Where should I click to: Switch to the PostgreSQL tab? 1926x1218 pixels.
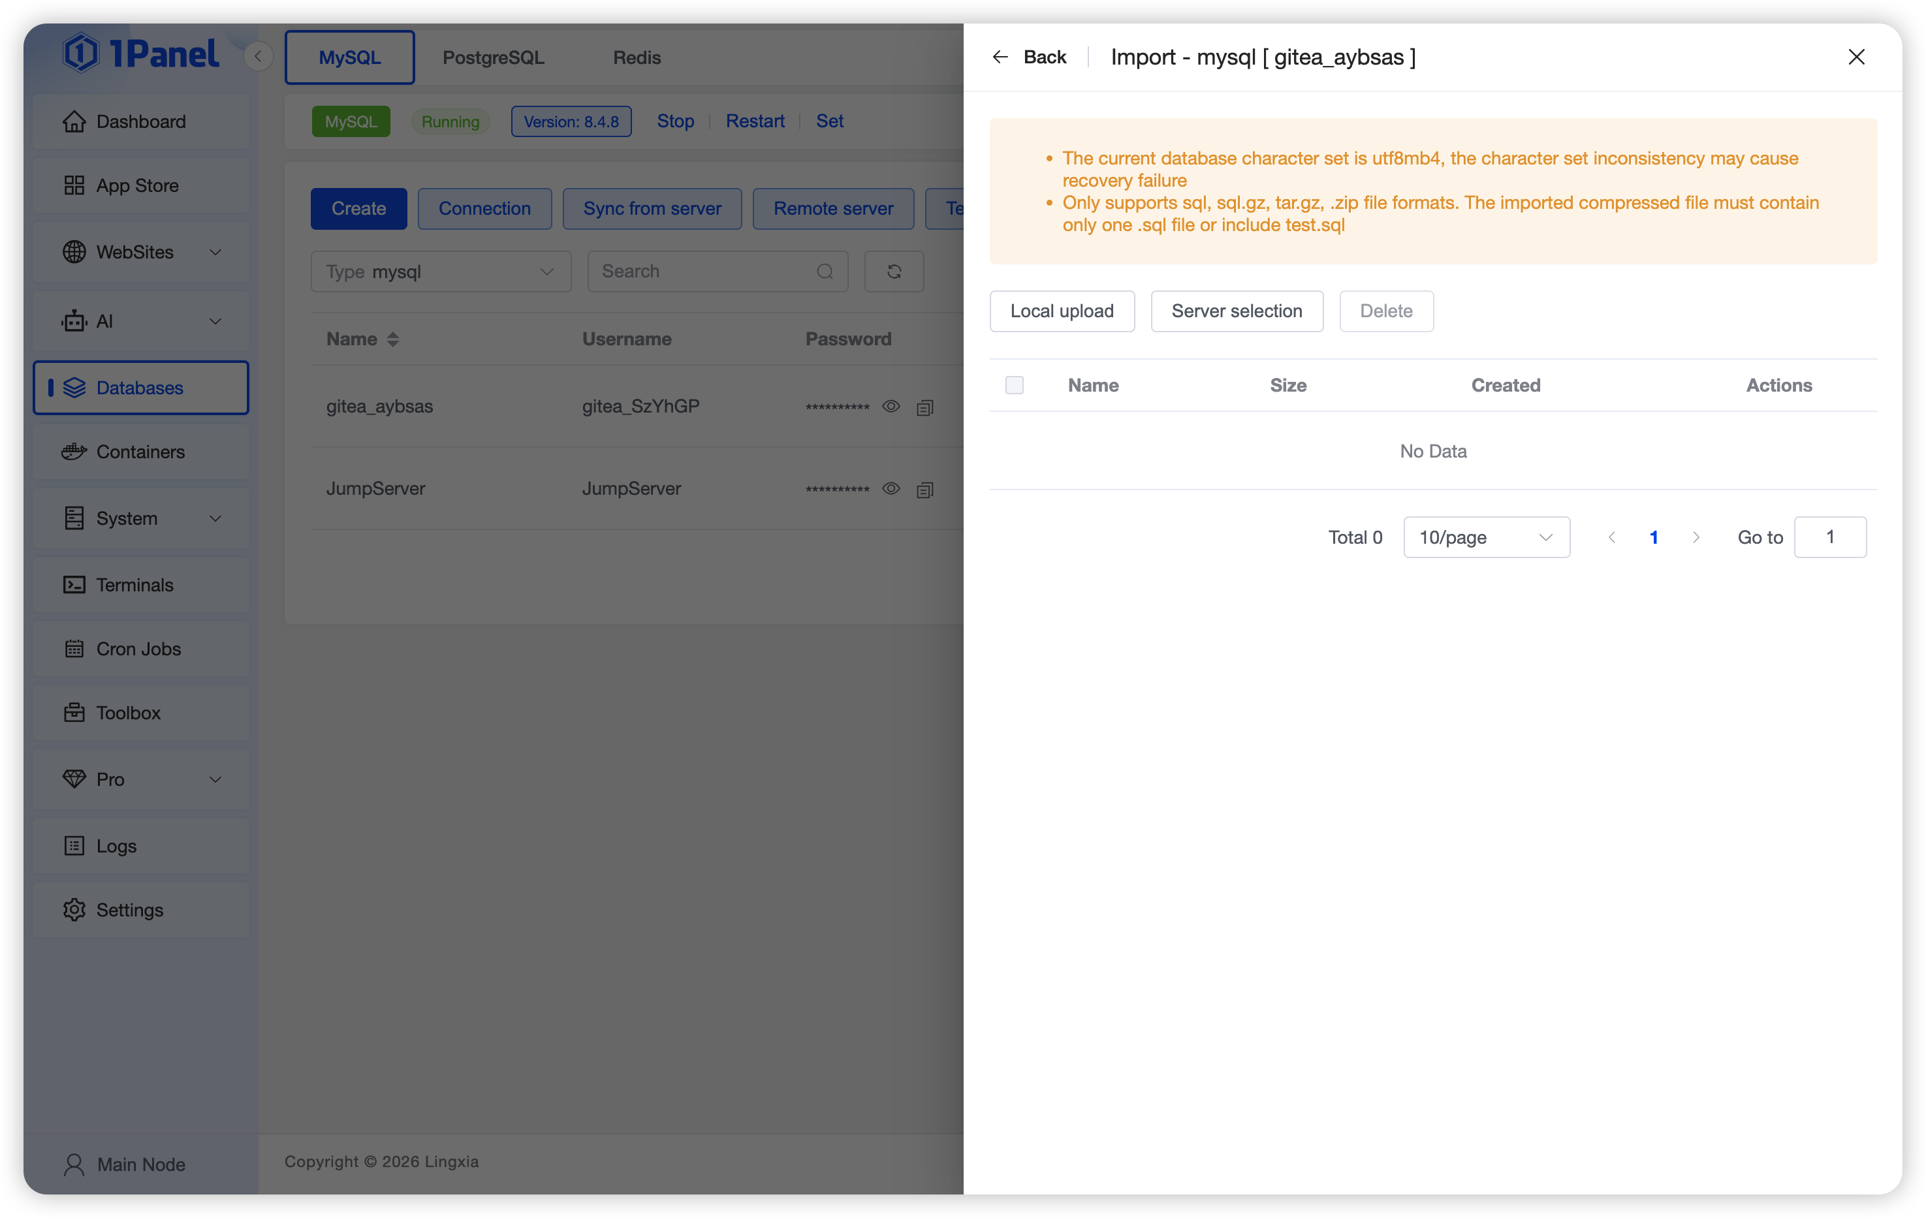tap(493, 57)
